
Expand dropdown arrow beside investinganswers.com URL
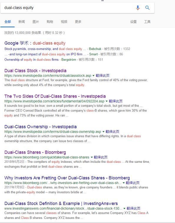pos(124,208)
